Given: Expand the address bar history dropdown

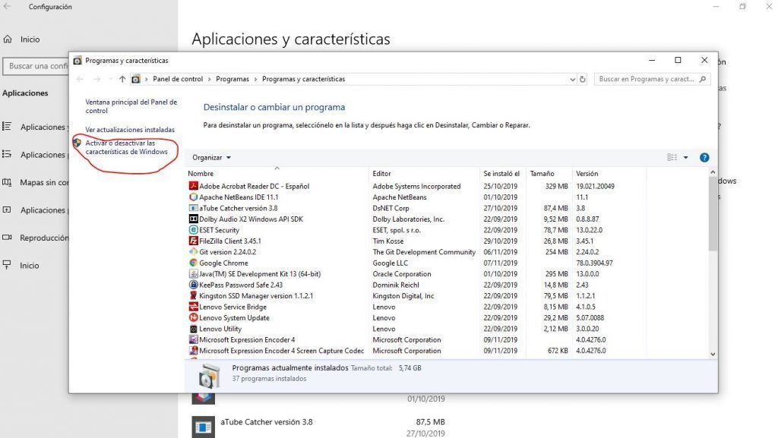Looking at the screenshot, I should pos(572,79).
